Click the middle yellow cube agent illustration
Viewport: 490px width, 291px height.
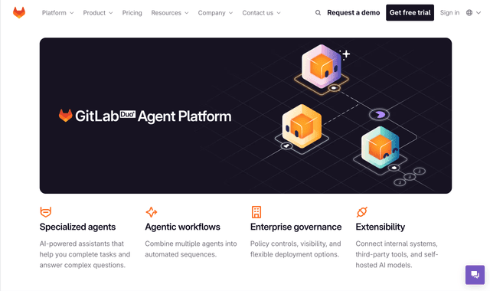302,126
